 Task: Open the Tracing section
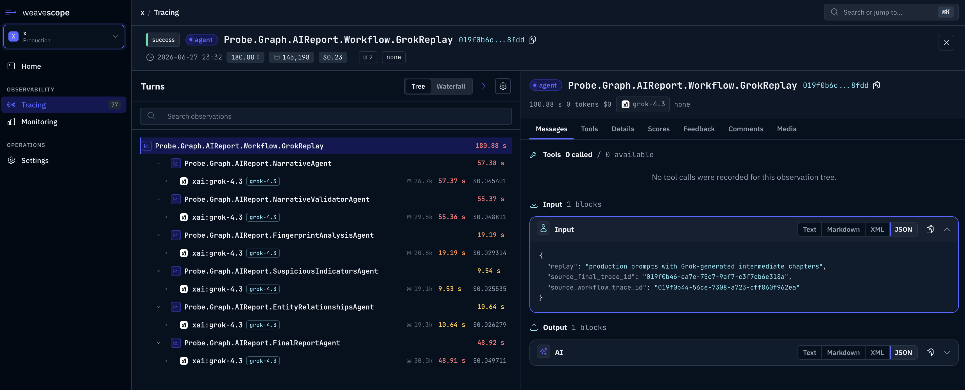pos(64,105)
